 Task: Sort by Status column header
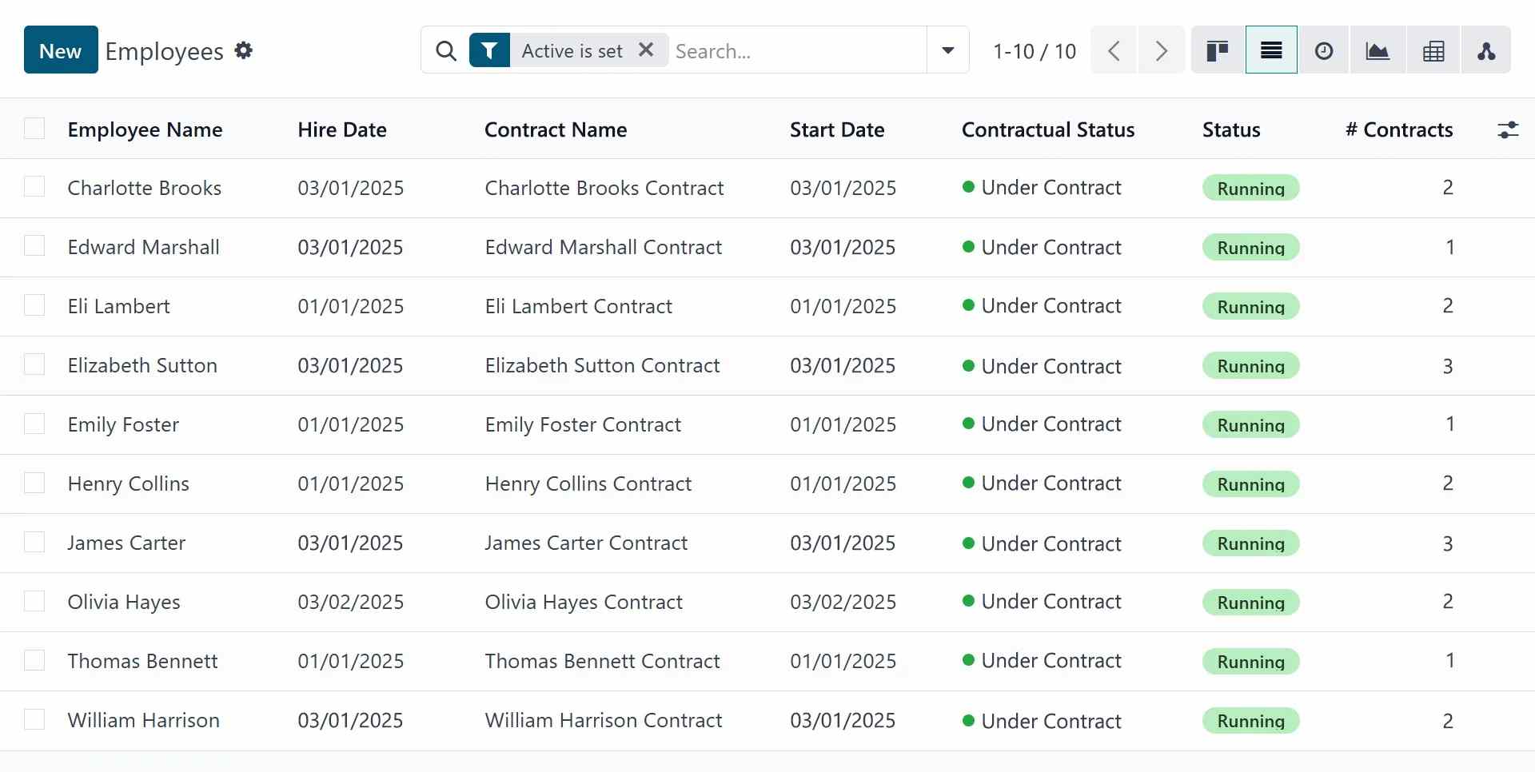pos(1231,129)
